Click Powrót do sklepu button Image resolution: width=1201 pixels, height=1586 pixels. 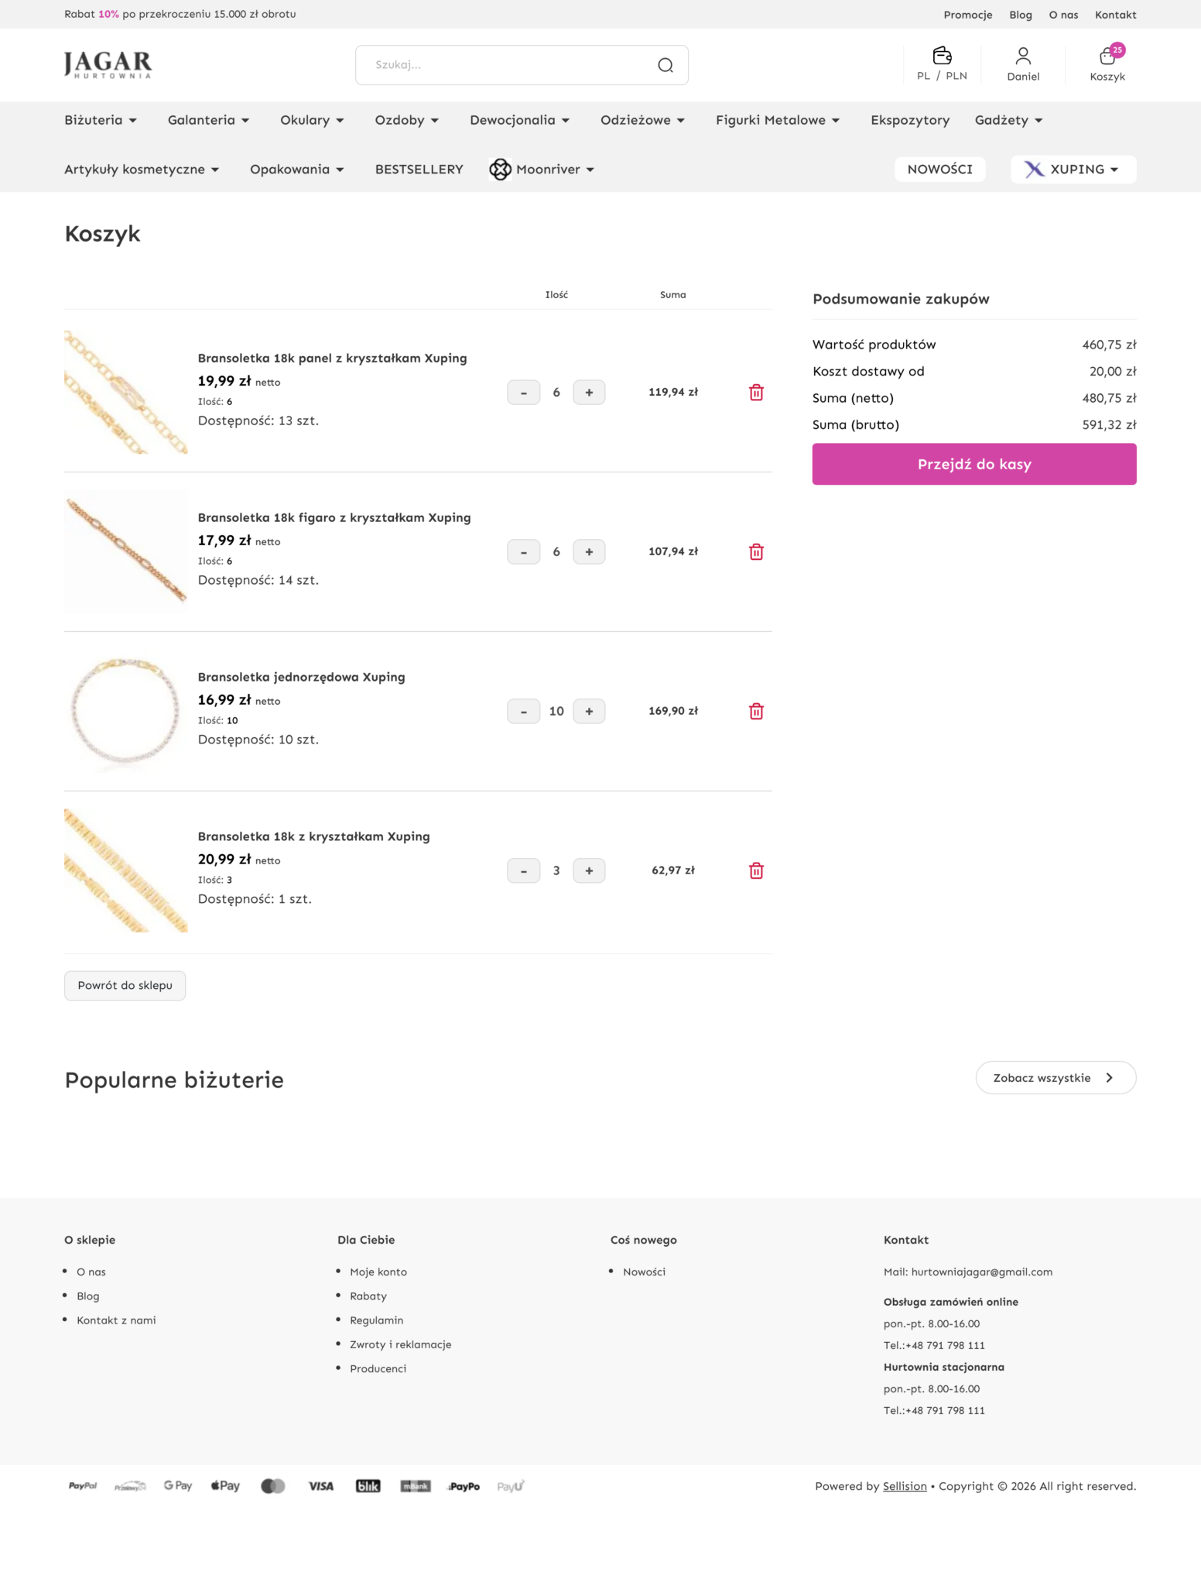point(125,986)
